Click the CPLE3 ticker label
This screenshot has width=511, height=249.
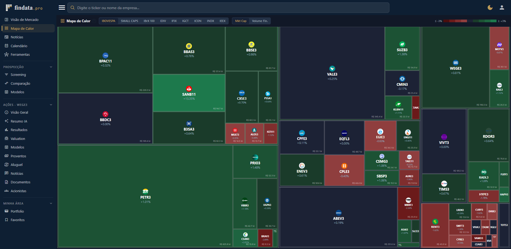coord(344,172)
